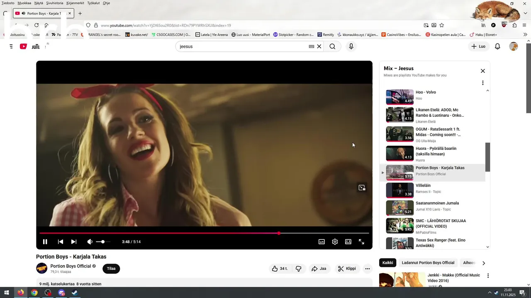Open Portion Boys Official channel avatar
531x298 pixels.
pyautogui.click(x=41, y=268)
